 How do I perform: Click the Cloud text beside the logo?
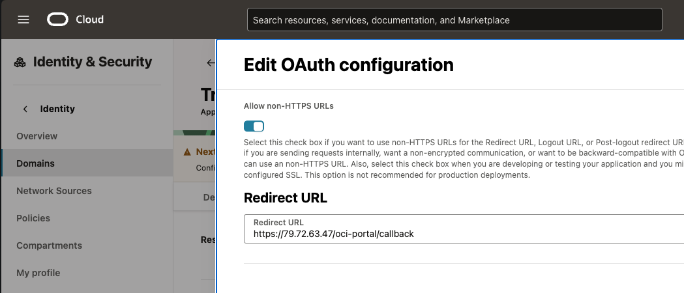[x=89, y=20]
